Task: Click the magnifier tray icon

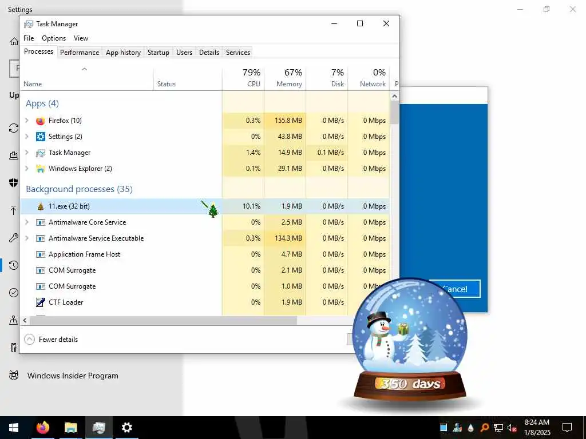Action: (484, 428)
